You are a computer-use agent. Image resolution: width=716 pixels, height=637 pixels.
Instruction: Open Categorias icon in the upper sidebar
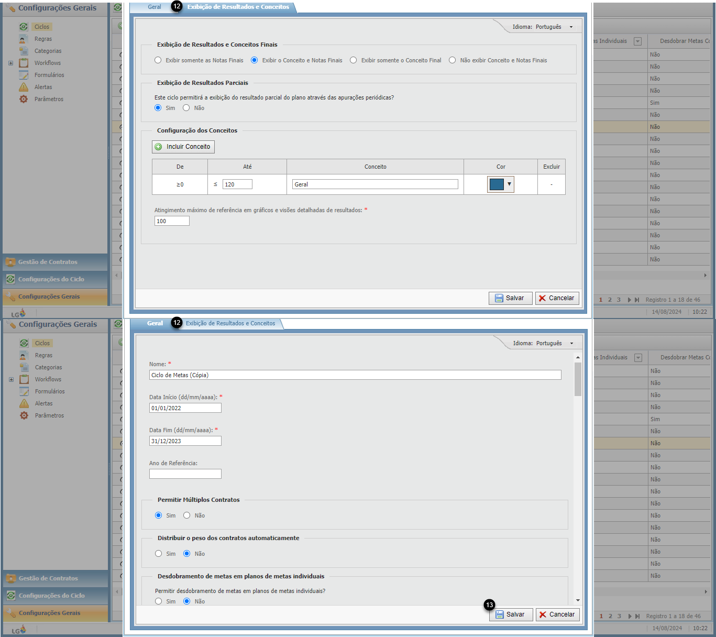click(x=24, y=51)
